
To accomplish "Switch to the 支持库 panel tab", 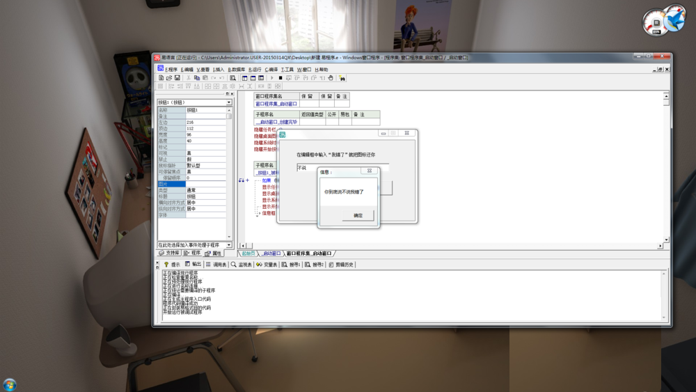I will tap(169, 253).
